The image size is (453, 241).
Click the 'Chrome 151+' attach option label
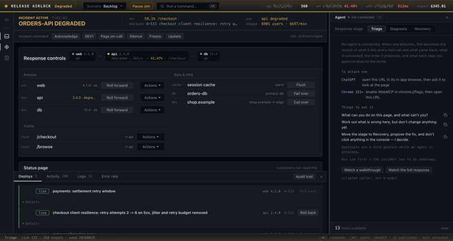pos(352,92)
